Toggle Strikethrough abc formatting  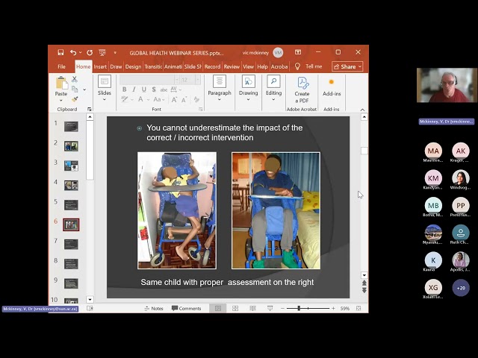point(164,89)
